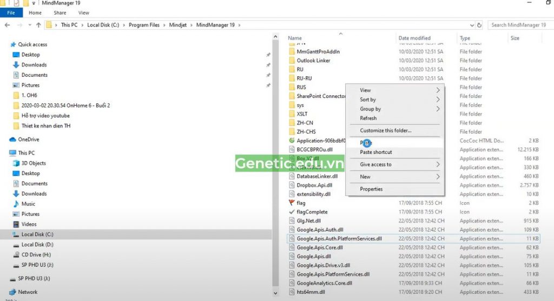554x301 pixels.
Task: Sort by the Size column header
Action: click(x=515, y=38)
